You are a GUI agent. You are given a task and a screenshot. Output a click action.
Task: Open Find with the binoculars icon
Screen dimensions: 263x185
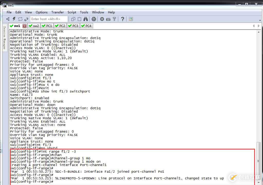tap(86, 19)
